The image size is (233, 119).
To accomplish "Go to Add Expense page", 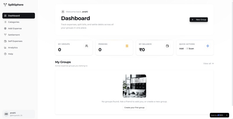I will [19, 28].
